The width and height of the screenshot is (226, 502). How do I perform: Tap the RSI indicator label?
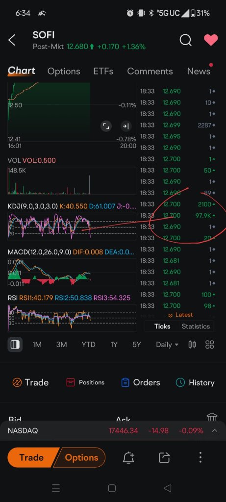(x=12, y=298)
